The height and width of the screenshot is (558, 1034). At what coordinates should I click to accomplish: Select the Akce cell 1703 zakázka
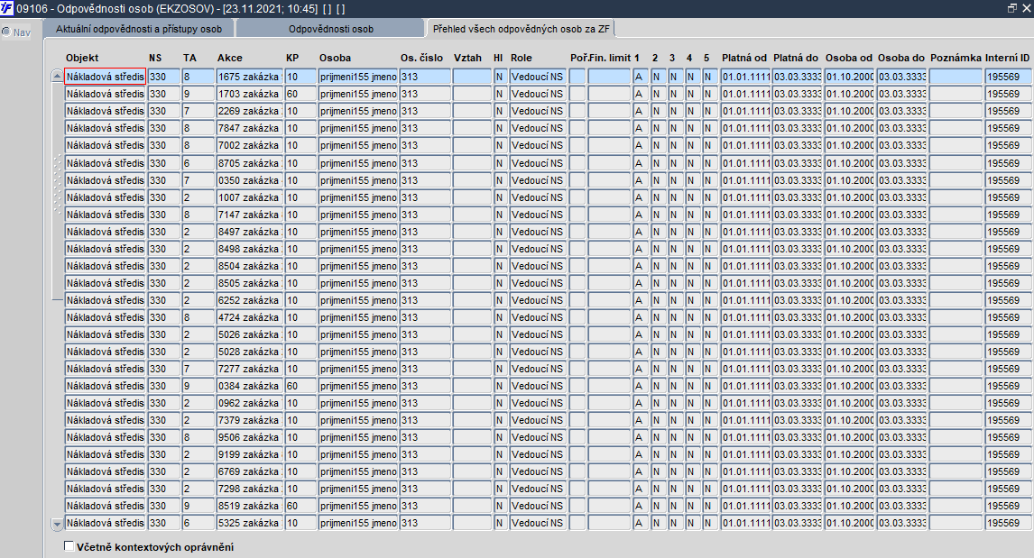pyautogui.click(x=249, y=94)
